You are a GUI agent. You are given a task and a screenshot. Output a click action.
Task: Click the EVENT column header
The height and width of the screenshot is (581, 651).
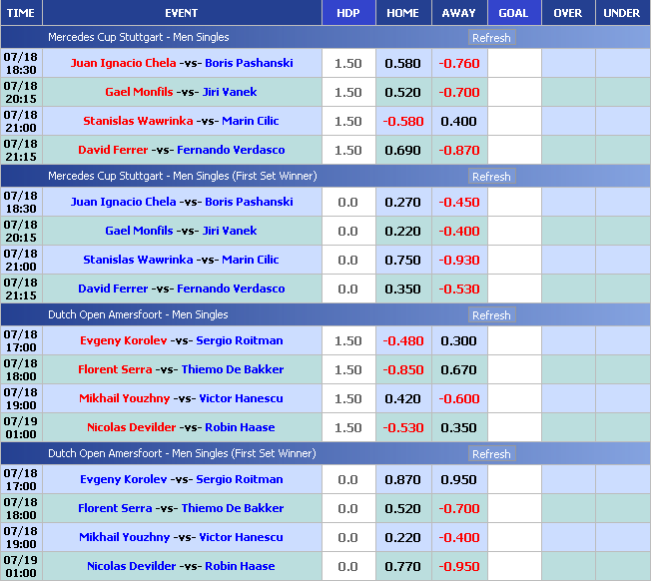(x=181, y=13)
